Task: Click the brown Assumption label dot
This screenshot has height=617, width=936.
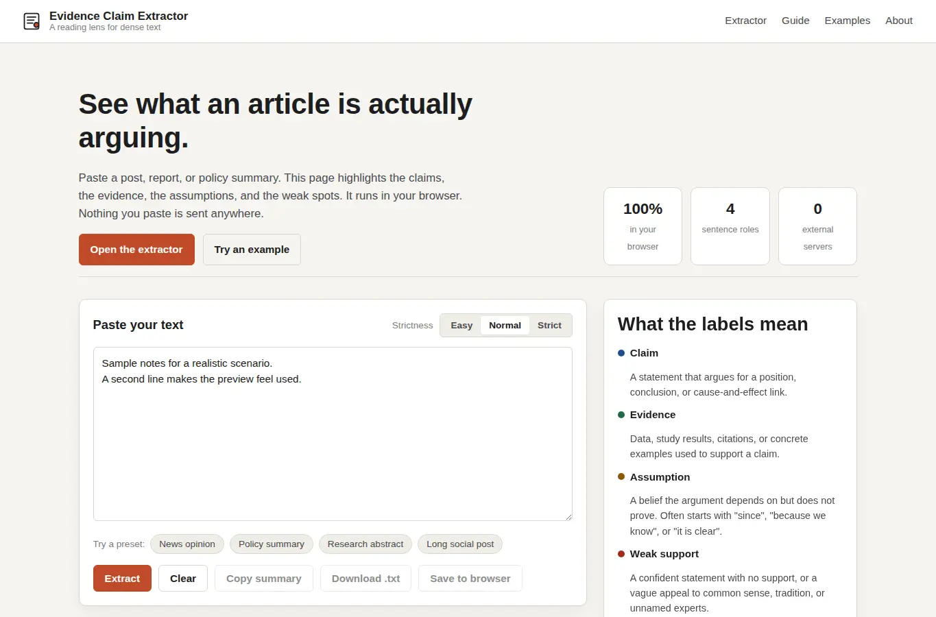Action: [x=621, y=476]
